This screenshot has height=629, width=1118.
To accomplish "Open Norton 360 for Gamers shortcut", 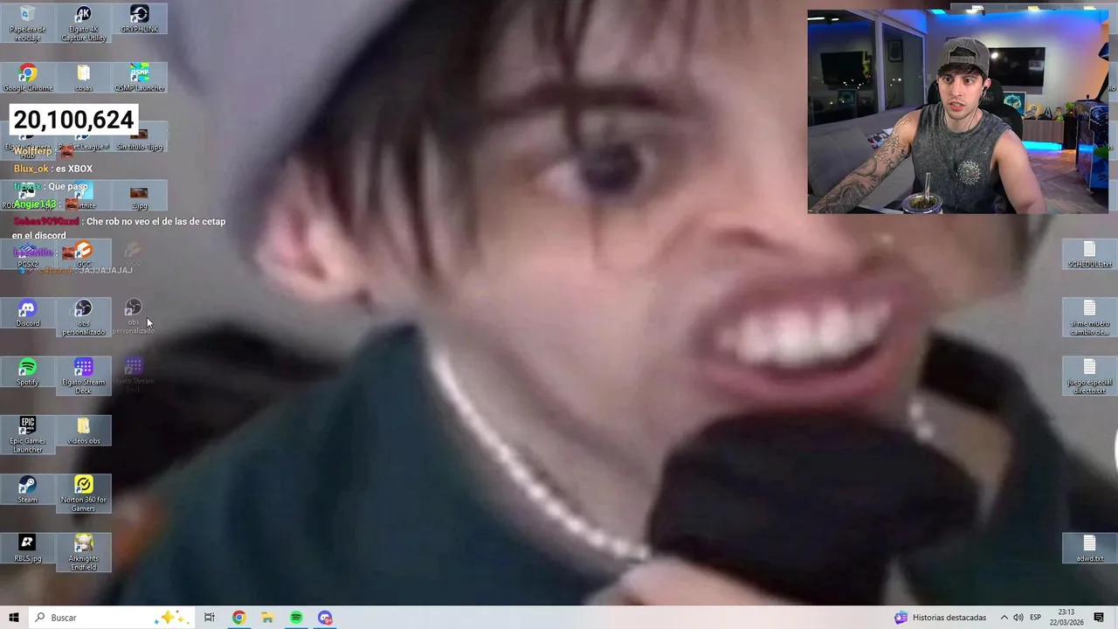I will [84, 494].
